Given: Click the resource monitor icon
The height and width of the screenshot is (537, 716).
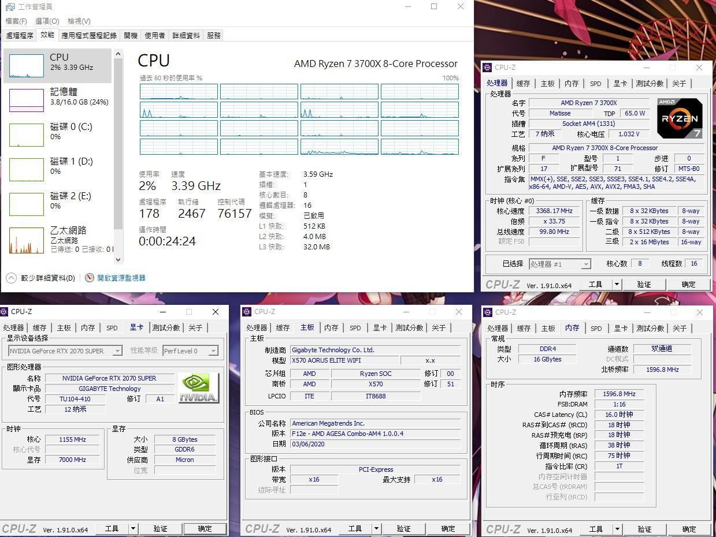Looking at the screenshot, I should tap(90, 278).
